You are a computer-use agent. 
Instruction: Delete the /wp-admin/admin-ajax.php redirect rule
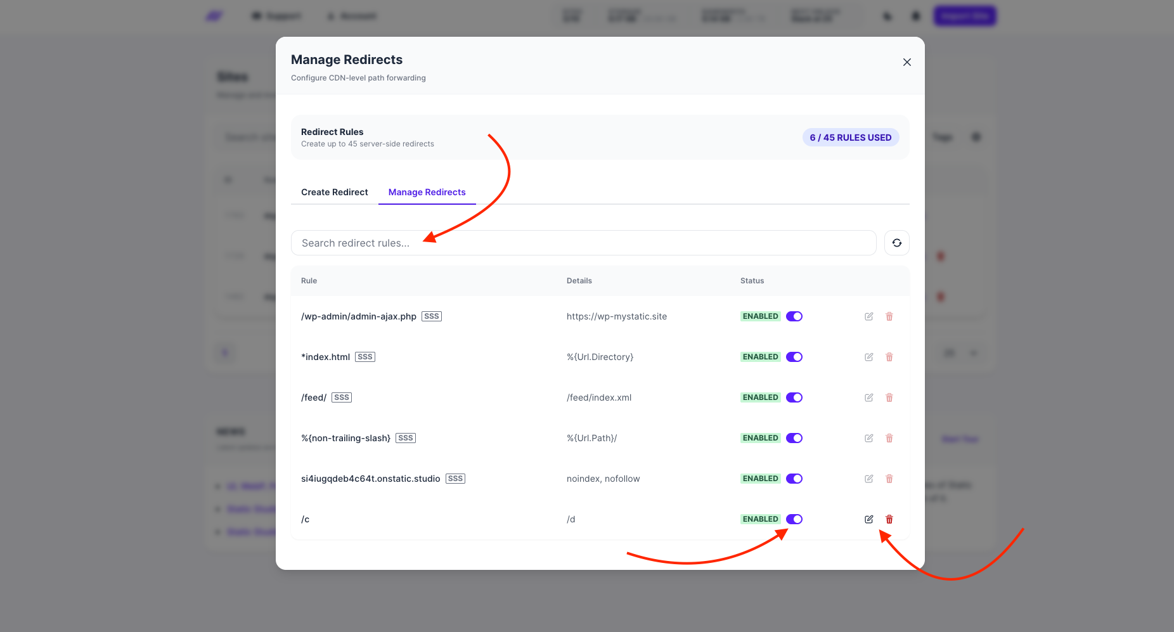(x=889, y=316)
